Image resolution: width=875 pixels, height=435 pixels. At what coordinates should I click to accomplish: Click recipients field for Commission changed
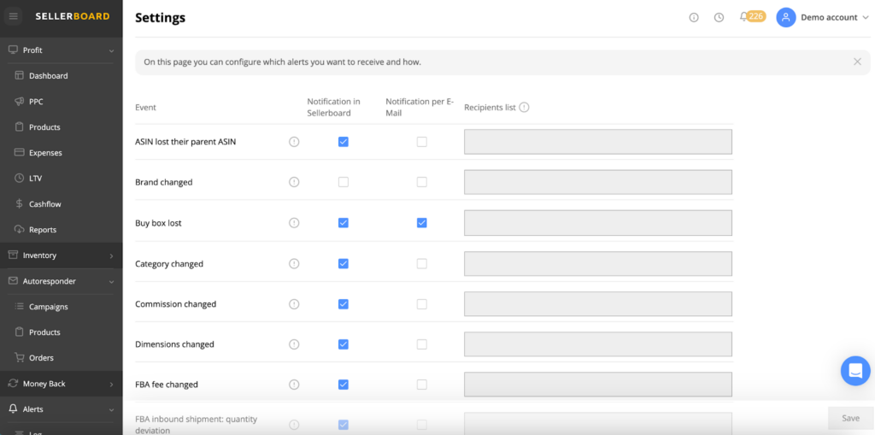point(597,304)
